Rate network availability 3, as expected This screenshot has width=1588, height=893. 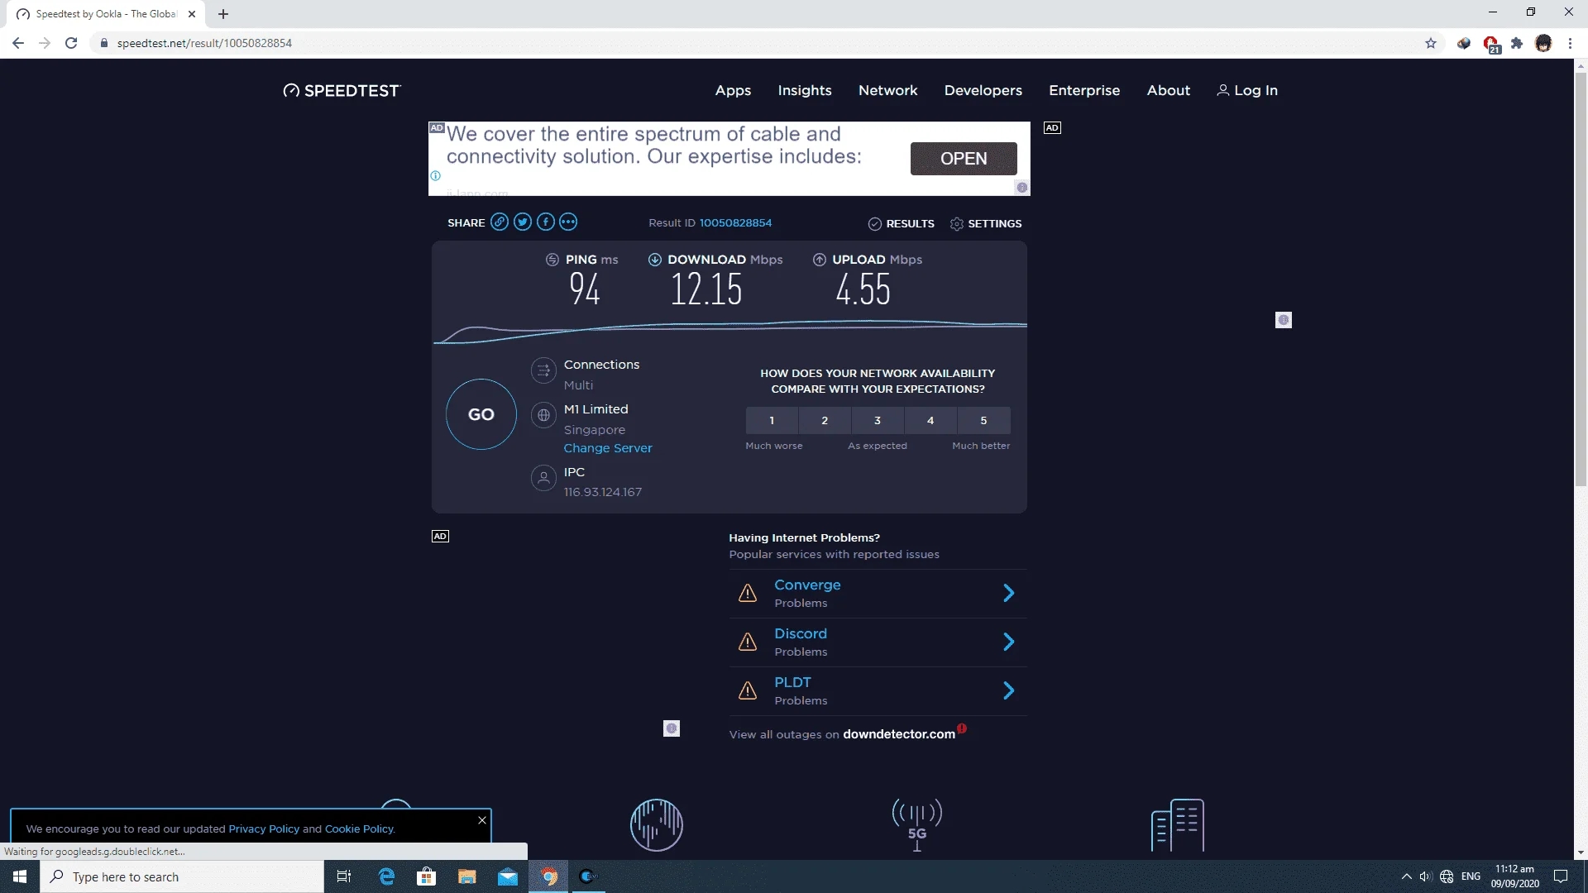click(878, 420)
